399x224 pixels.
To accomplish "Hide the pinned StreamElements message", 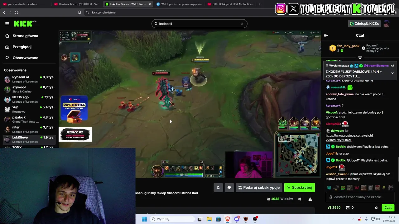I will coord(392,66).
